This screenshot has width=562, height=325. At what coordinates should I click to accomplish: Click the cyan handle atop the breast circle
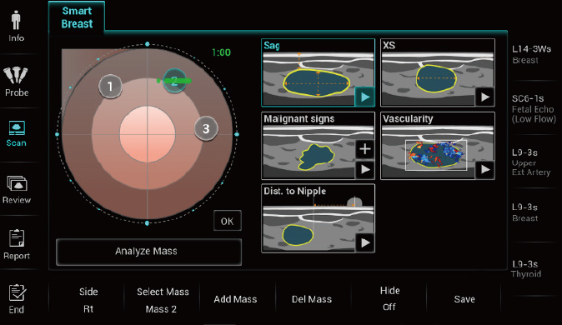pyautogui.click(x=148, y=44)
